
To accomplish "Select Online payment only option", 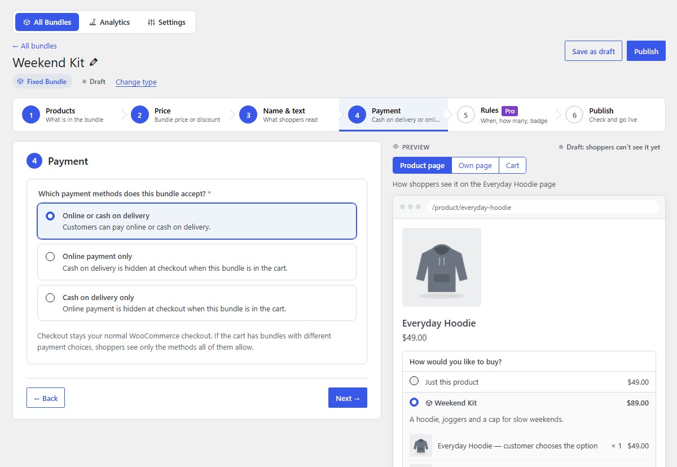I will 197,262.
